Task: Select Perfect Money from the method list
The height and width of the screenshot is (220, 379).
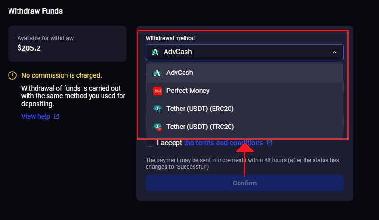Action: point(245,91)
